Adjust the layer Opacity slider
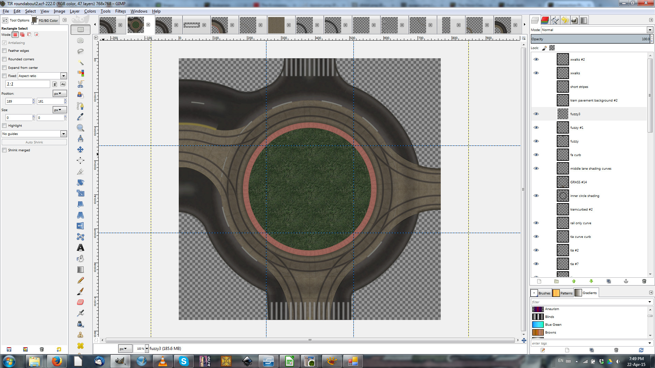Image resolution: width=655 pixels, height=368 pixels. point(590,39)
